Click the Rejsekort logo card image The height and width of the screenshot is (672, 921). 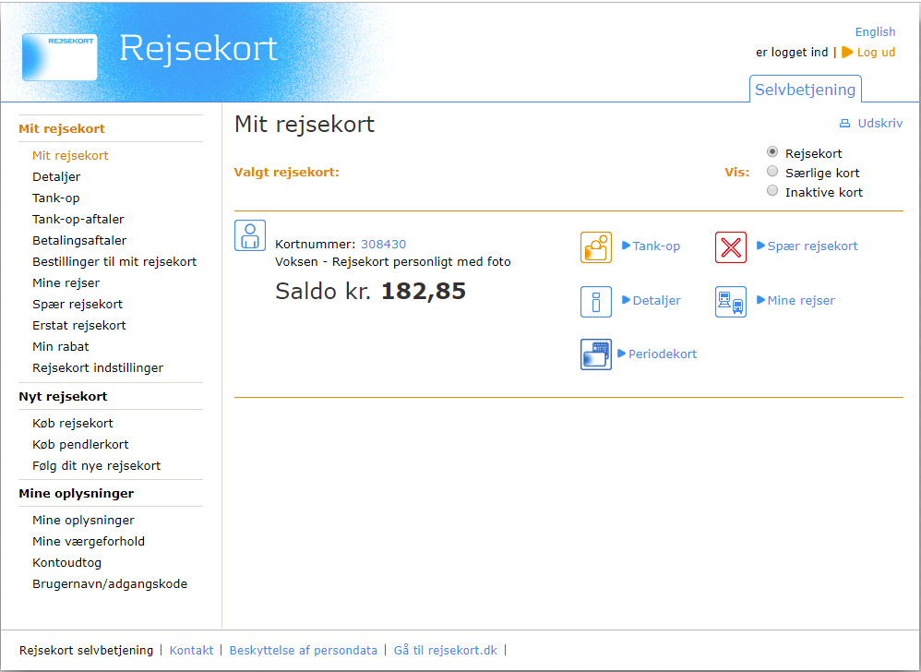(60, 57)
